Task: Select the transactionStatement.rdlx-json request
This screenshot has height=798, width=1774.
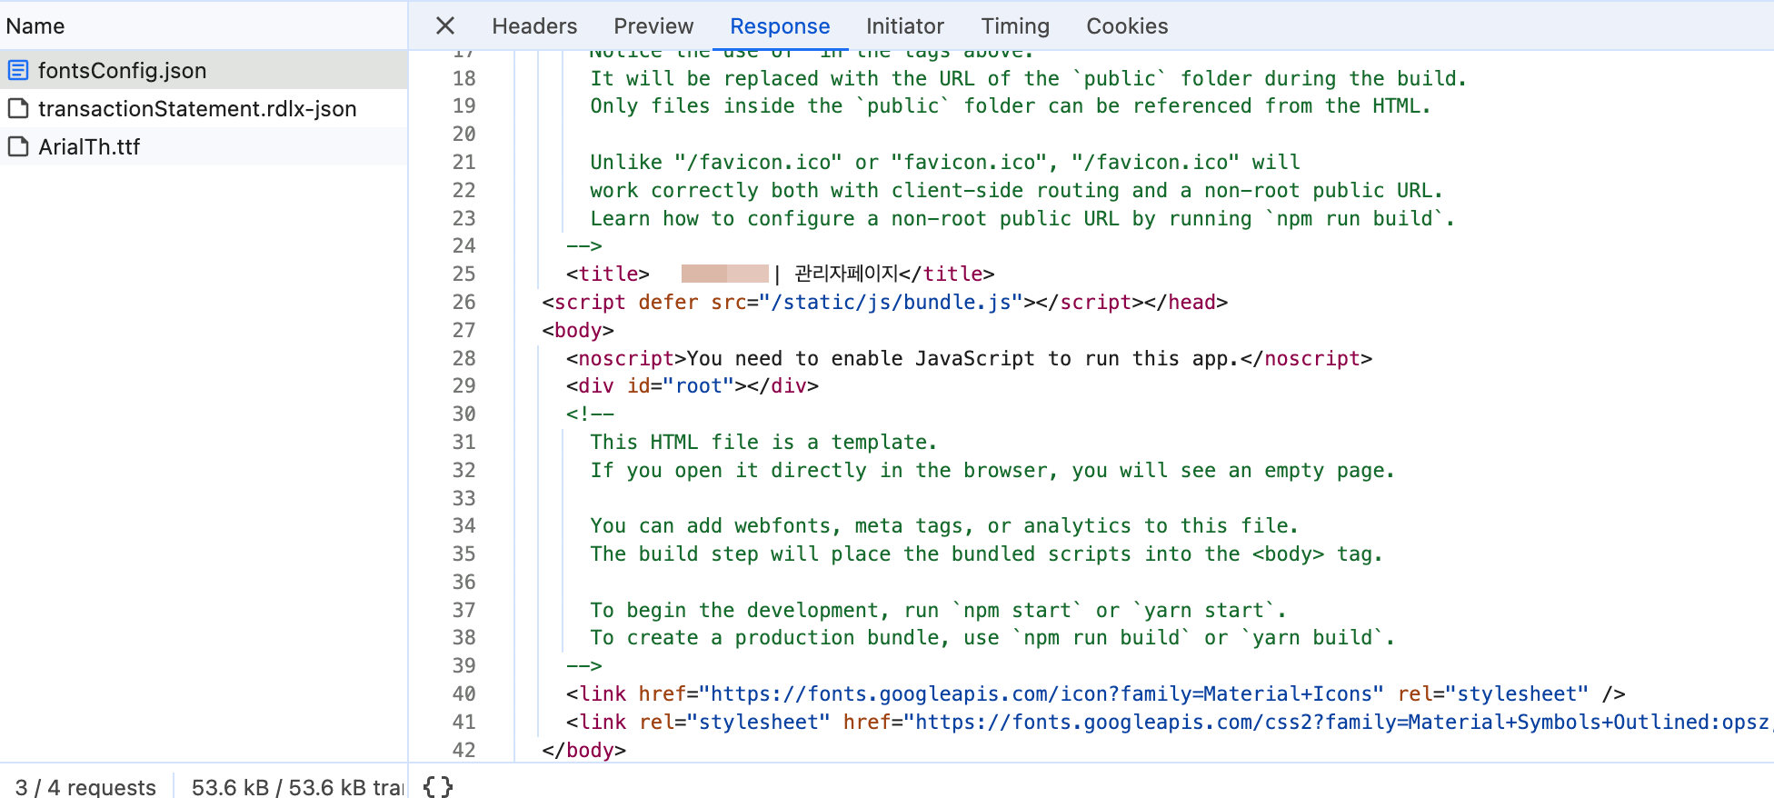Action: (x=204, y=108)
